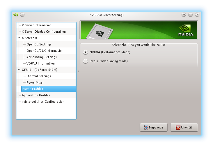213x147 pixels.
Task: Minimize window using the down-chevron title button
Action: [184, 14]
